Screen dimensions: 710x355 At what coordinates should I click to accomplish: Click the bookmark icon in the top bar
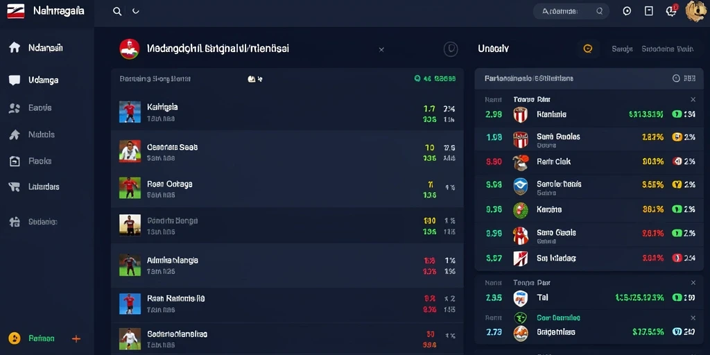[x=649, y=11]
